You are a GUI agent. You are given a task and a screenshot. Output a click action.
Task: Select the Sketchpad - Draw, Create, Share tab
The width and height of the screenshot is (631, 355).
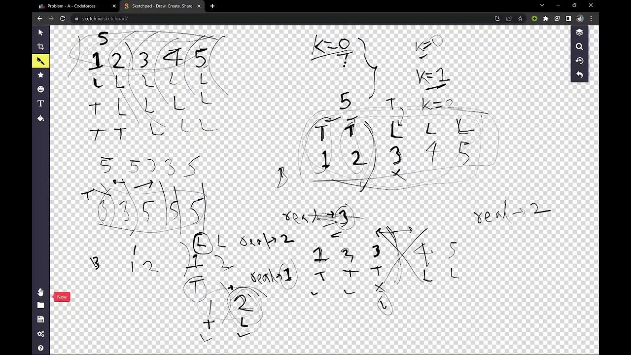162,6
